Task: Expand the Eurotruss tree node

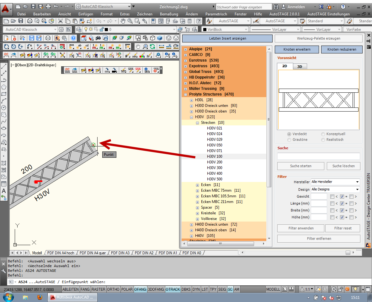Action: 185,60
